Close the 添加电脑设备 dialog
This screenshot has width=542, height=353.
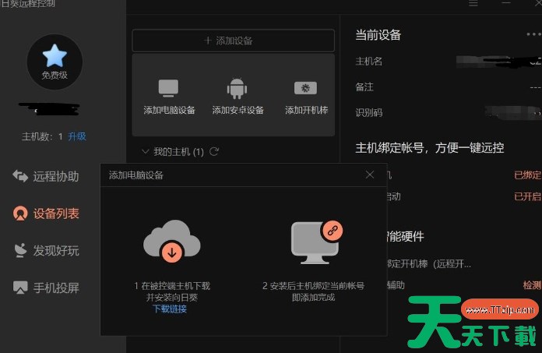[x=370, y=175]
